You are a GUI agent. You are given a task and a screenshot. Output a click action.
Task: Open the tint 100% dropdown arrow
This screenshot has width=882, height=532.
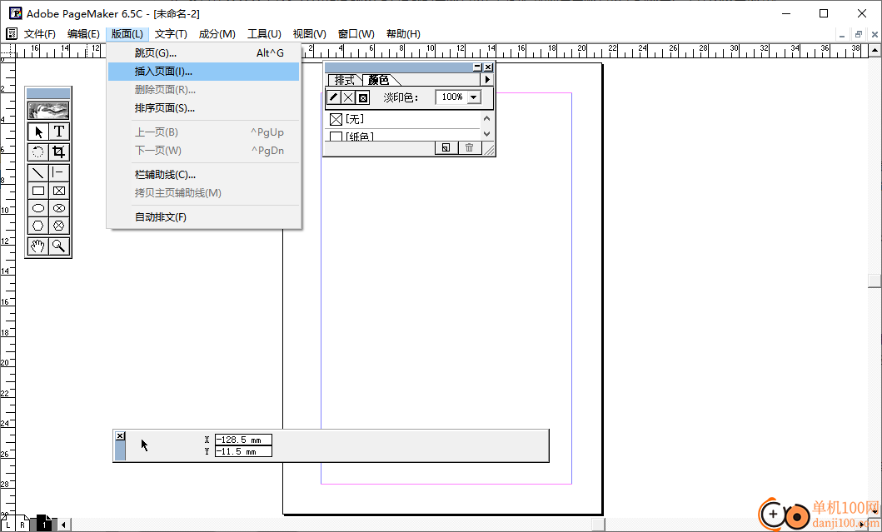(474, 97)
